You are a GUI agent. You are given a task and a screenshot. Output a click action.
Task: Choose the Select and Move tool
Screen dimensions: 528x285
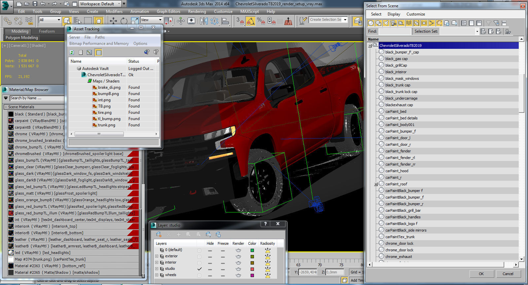pos(113,21)
